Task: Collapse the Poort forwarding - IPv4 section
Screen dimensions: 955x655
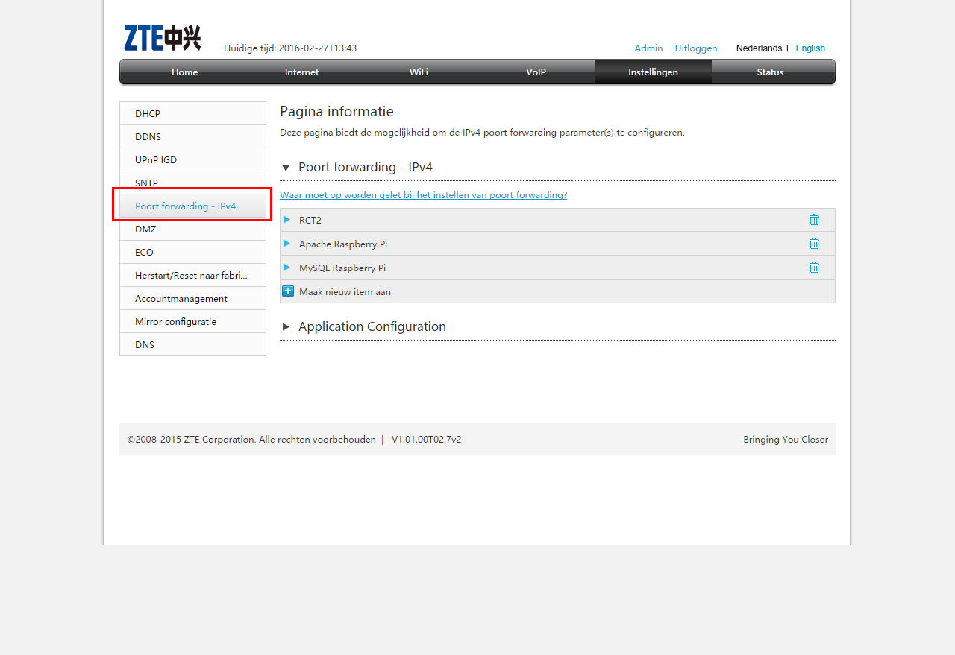Action: (286, 168)
